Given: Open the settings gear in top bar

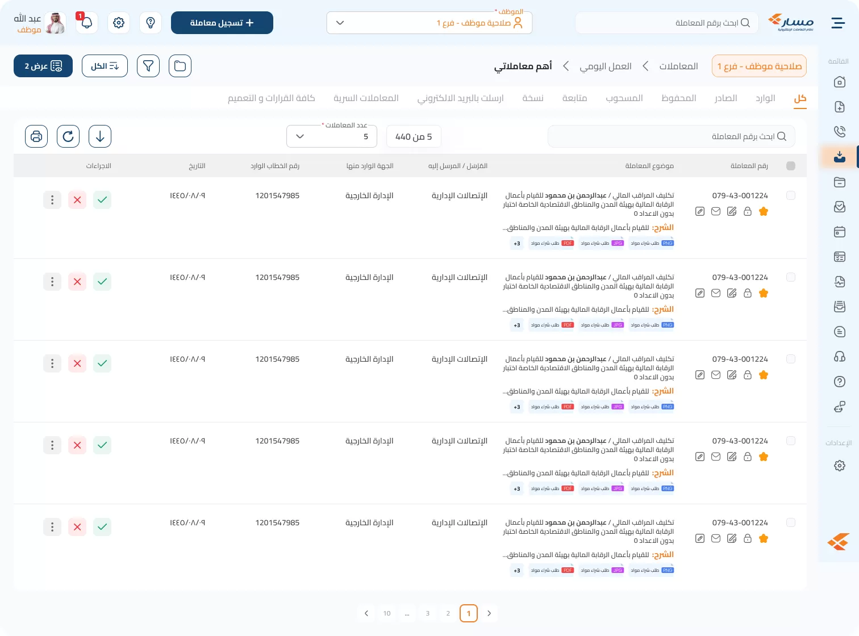Looking at the screenshot, I should pyautogui.click(x=119, y=23).
